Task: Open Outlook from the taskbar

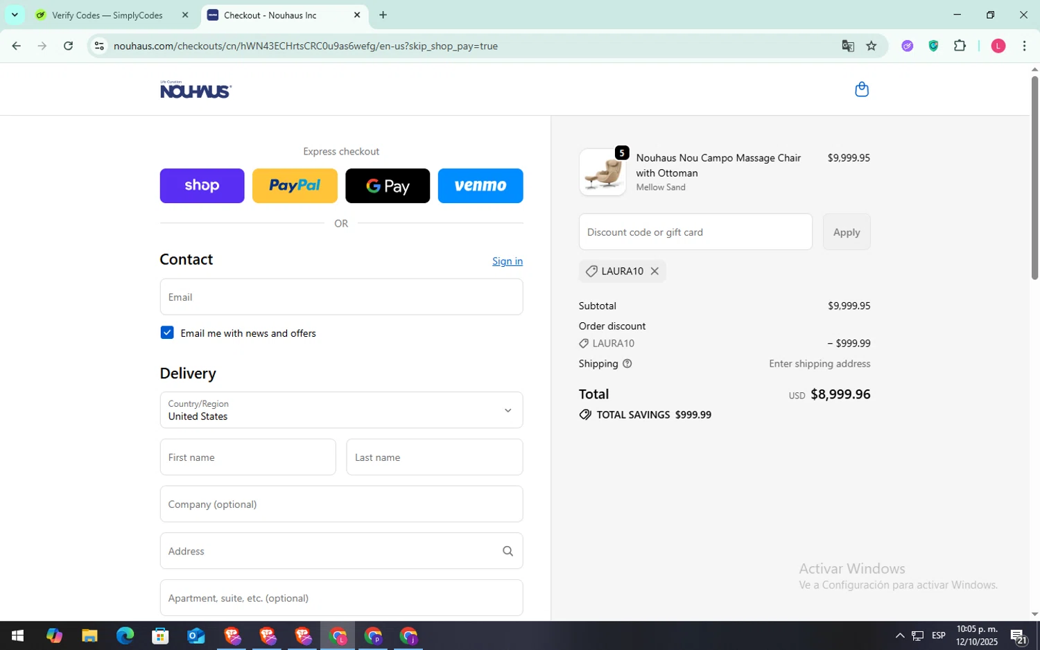Action: point(196,635)
